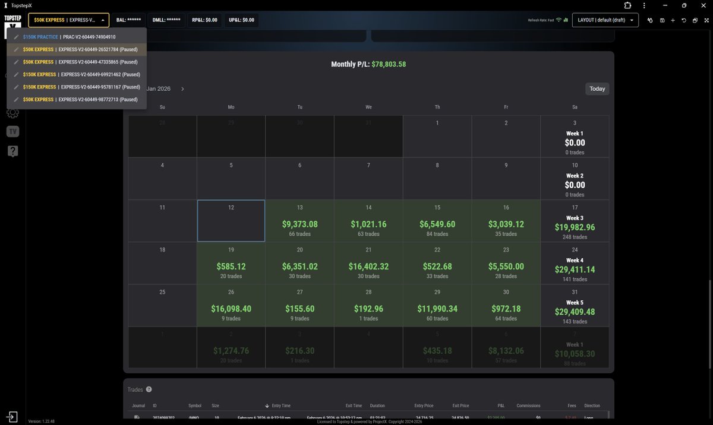
Task: Click pencil icon for EXPRESS-V2-60449-26521784 account
Action: click(16, 49)
